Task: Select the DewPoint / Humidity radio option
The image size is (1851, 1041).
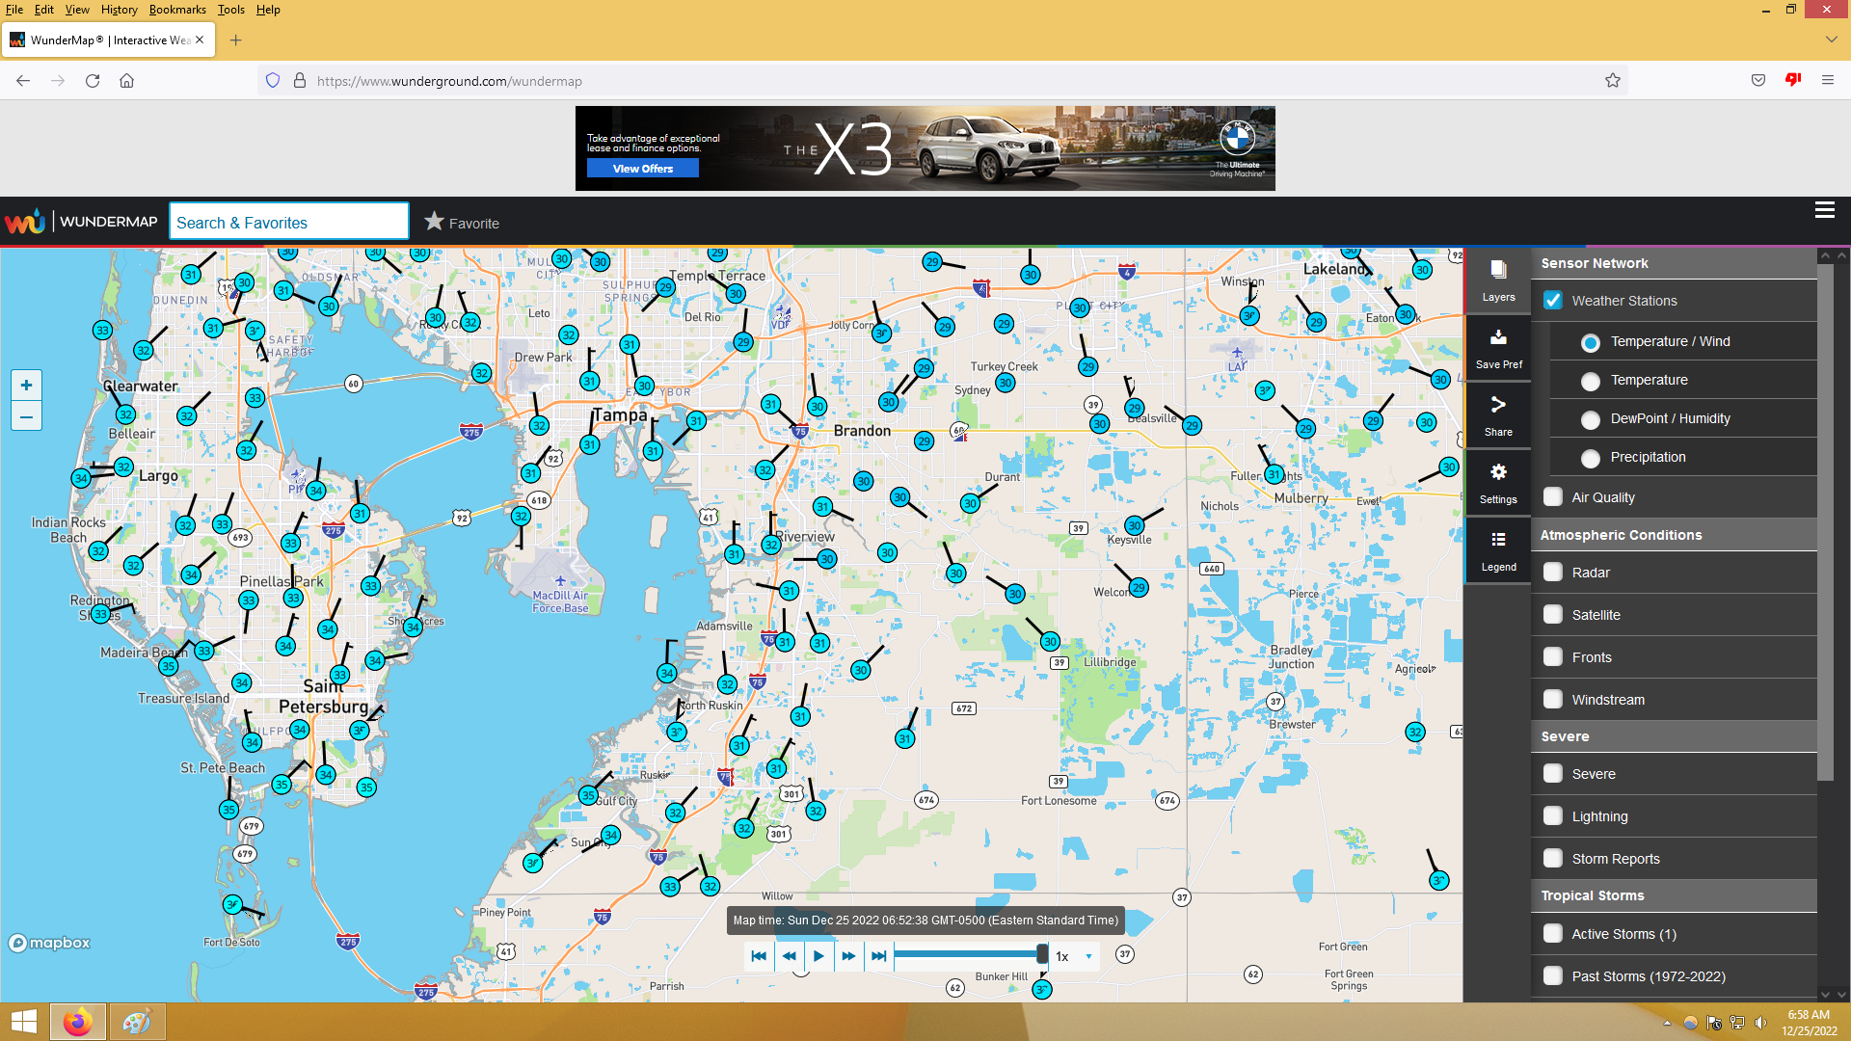Action: click(x=1591, y=419)
